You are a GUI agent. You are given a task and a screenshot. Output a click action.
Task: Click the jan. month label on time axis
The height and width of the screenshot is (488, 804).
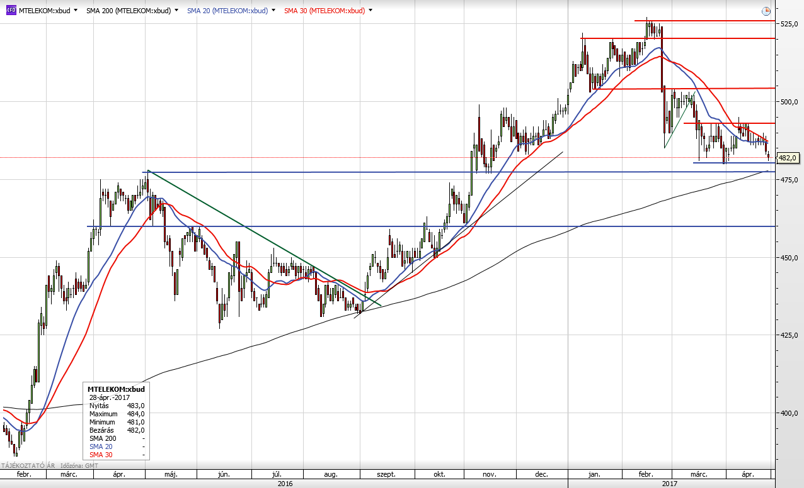595,474
